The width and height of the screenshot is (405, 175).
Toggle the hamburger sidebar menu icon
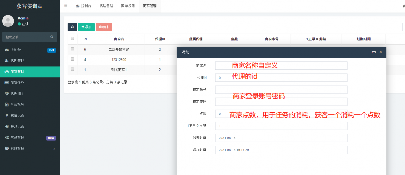(x=66, y=6)
